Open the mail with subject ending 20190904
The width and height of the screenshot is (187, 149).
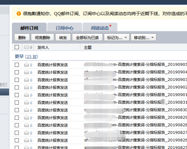135,72
